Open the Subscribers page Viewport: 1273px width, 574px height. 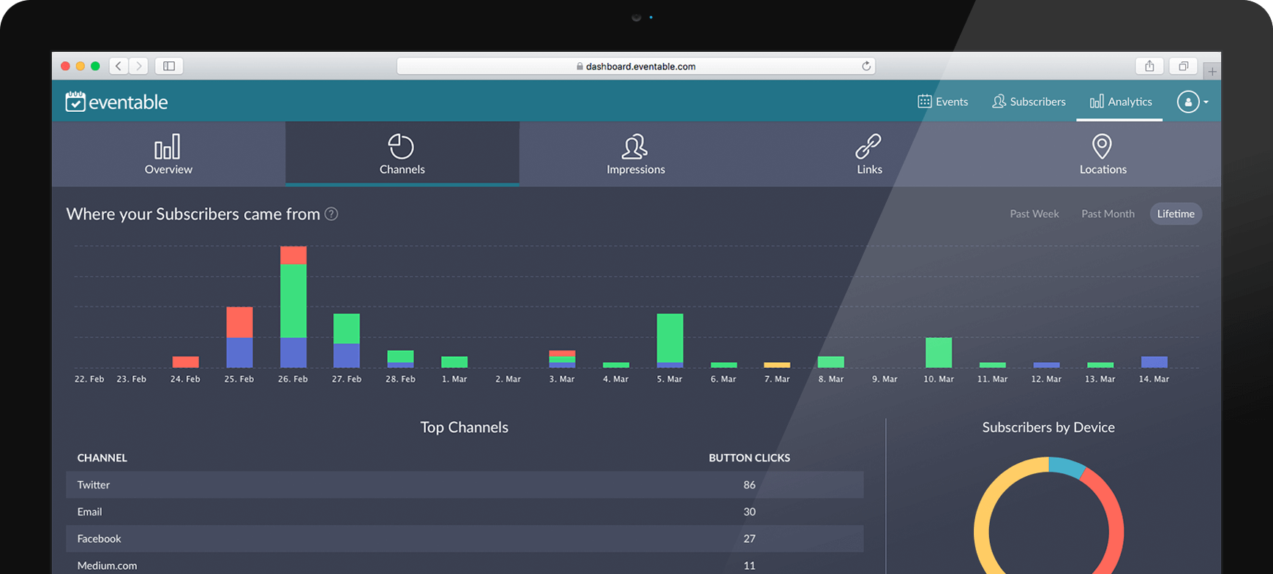pyautogui.click(x=1029, y=102)
